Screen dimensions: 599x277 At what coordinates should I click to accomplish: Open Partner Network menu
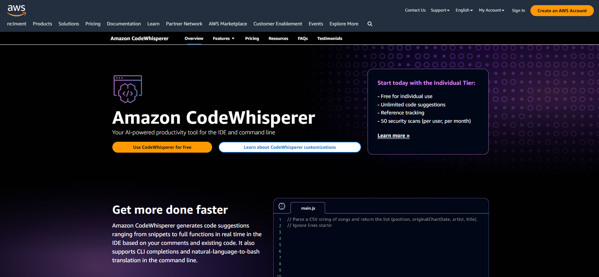(184, 24)
